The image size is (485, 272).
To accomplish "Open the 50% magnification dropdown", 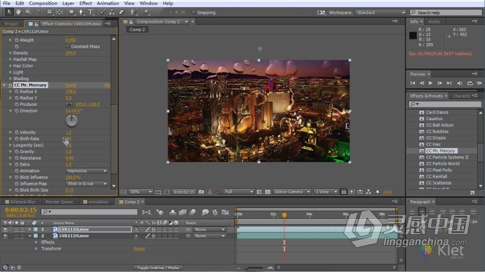I will (141, 192).
